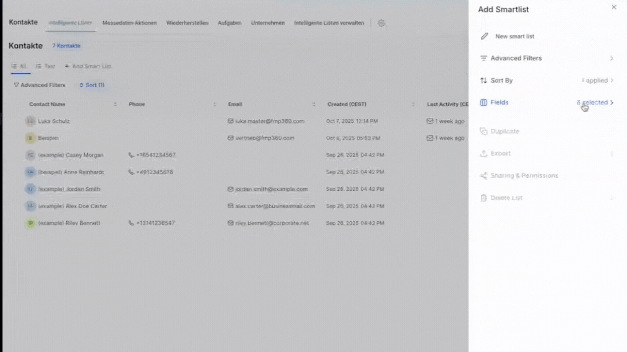The height and width of the screenshot is (352, 627).
Task: Click the pencil icon beside New smart list
Action: pos(484,36)
